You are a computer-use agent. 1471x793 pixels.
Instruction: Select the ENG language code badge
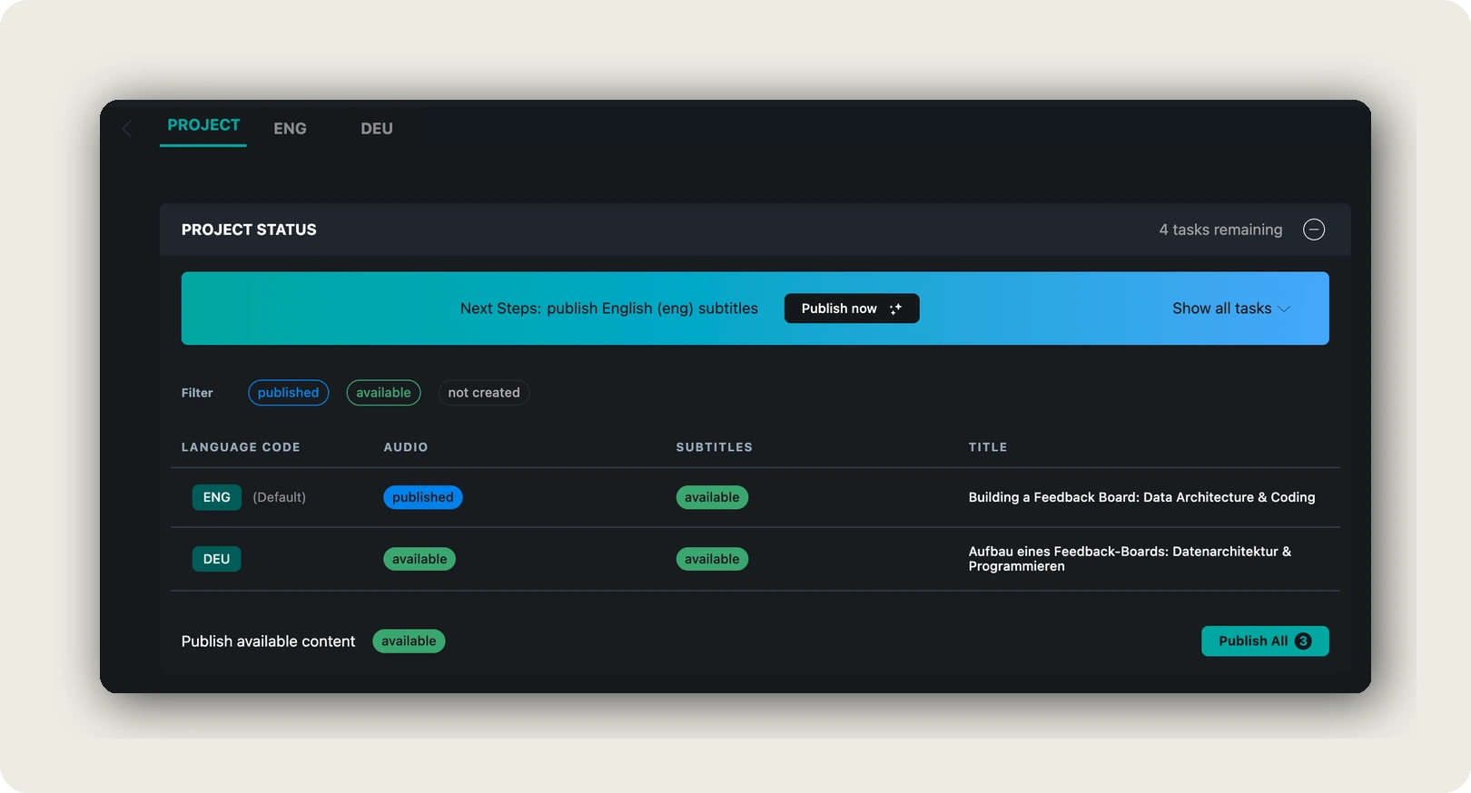click(217, 497)
